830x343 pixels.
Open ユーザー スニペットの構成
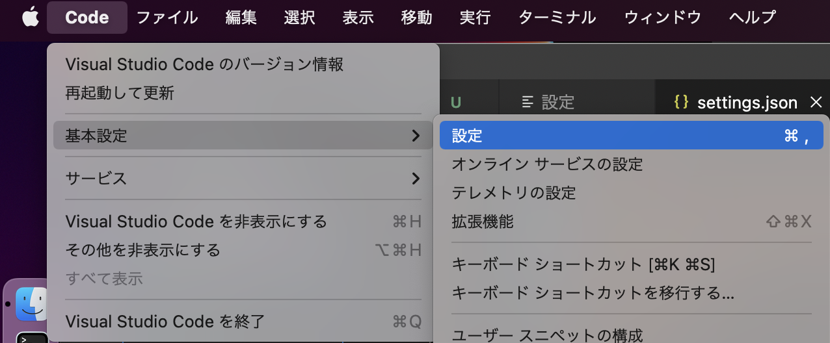tap(632, 336)
